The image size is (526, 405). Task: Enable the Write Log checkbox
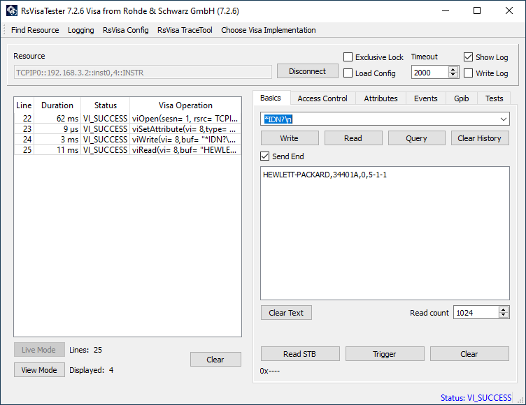469,73
